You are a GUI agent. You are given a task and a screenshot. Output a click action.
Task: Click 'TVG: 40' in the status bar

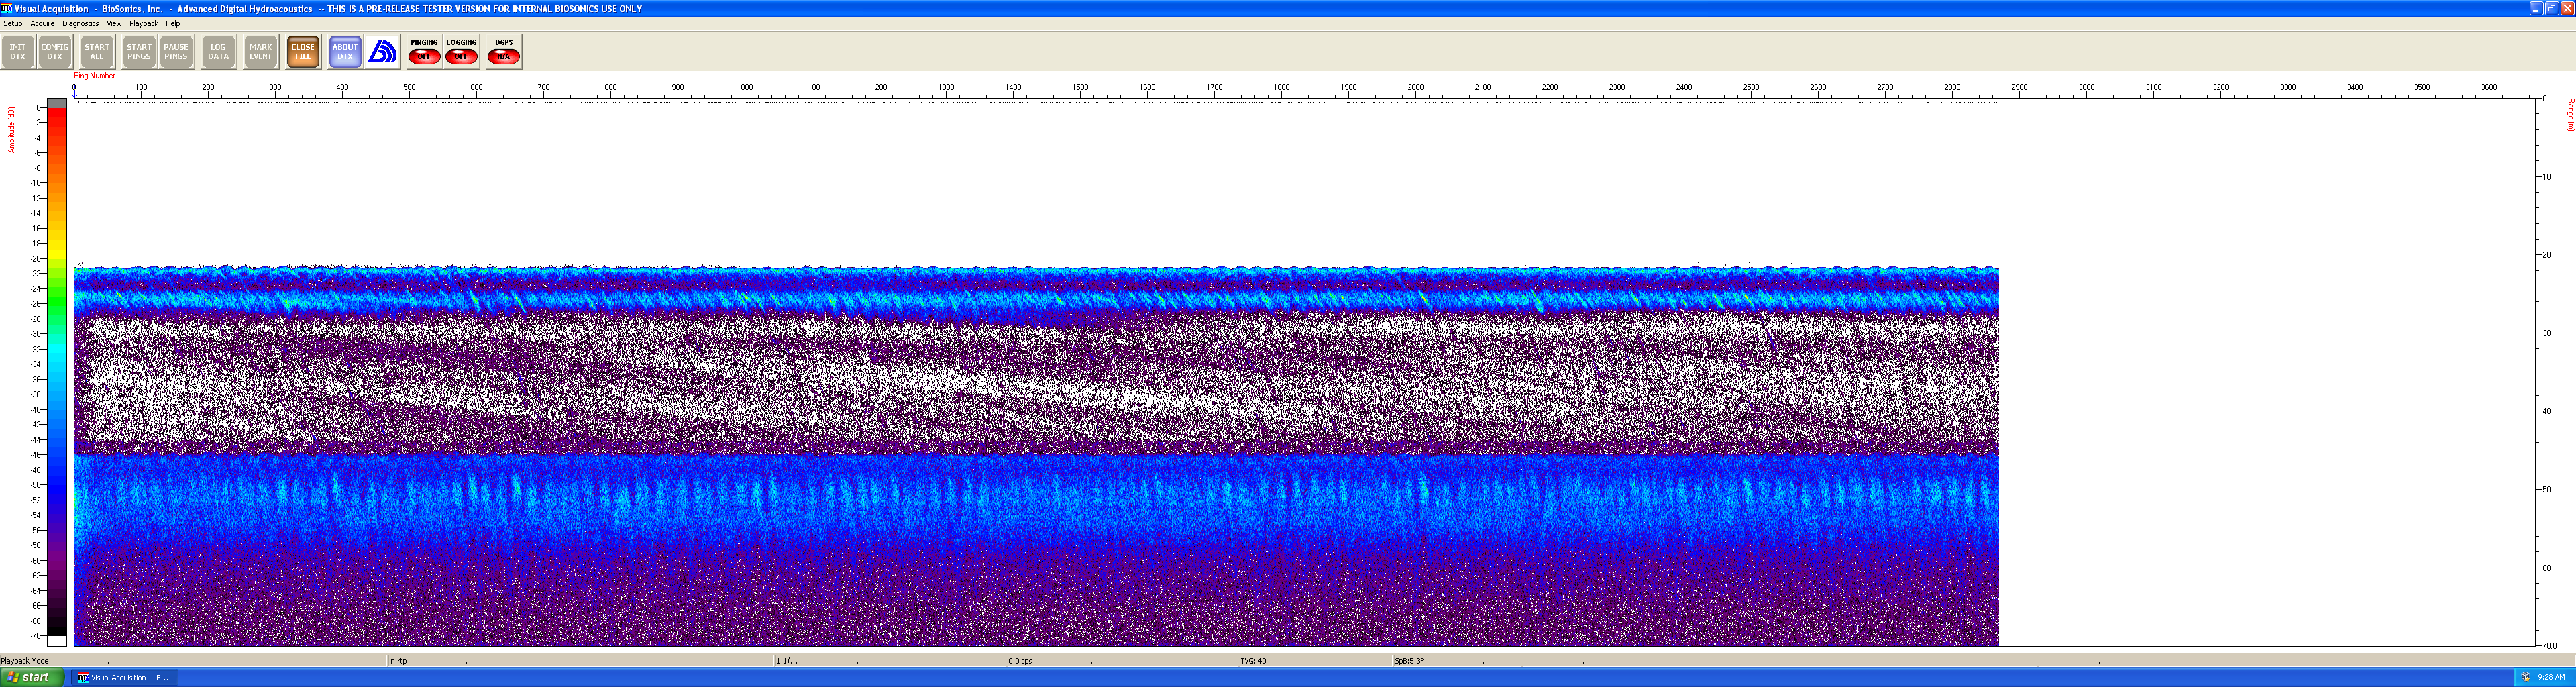click(1253, 661)
